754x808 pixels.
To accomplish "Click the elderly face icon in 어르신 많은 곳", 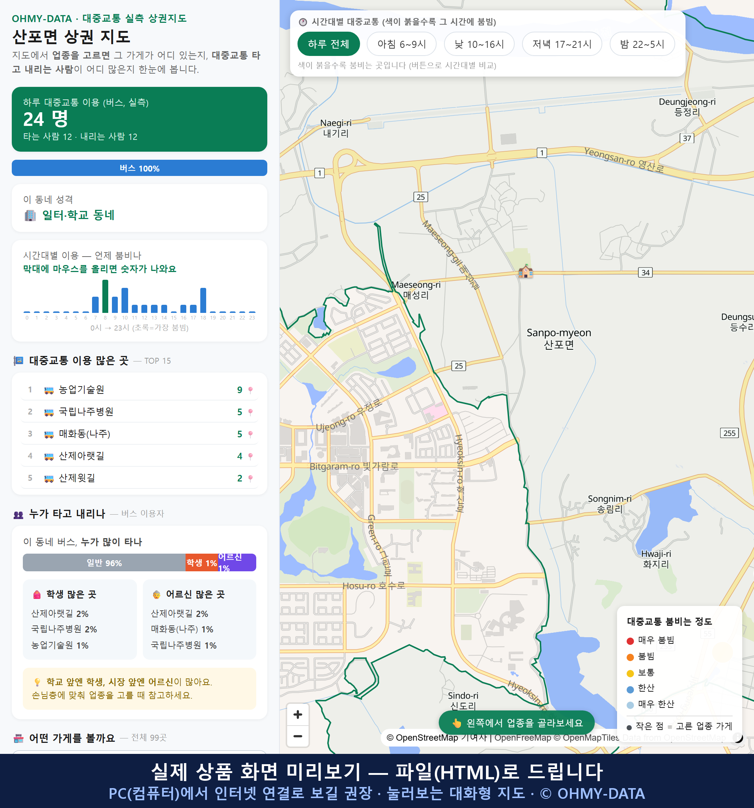I will (x=156, y=594).
